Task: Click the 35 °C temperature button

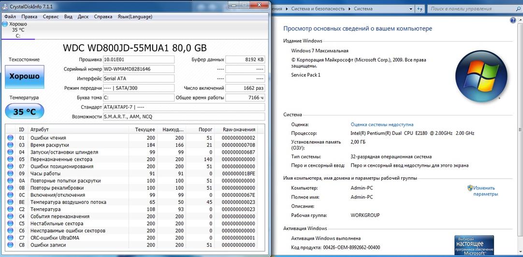Action: (x=24, y=112)
